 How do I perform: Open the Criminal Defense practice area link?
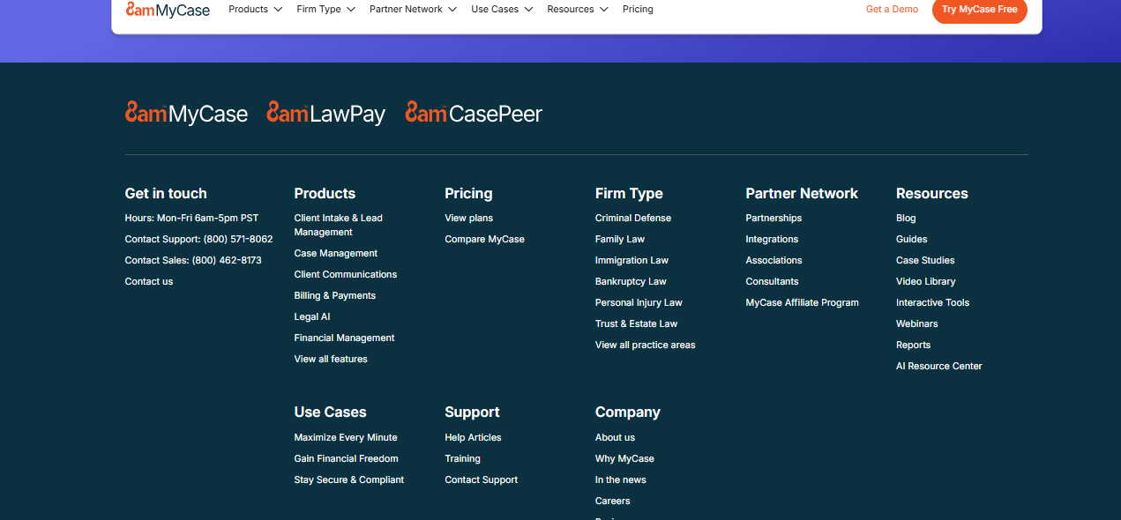632,217
